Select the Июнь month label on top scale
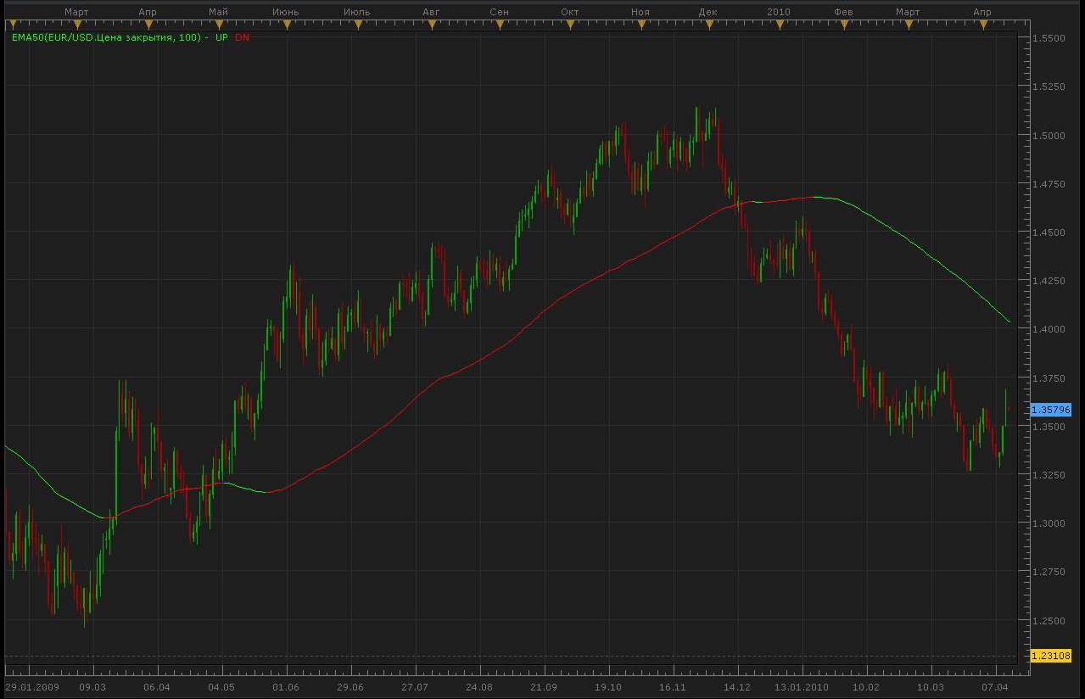The width and height of the screenshot is (1085, 699). 286,11
